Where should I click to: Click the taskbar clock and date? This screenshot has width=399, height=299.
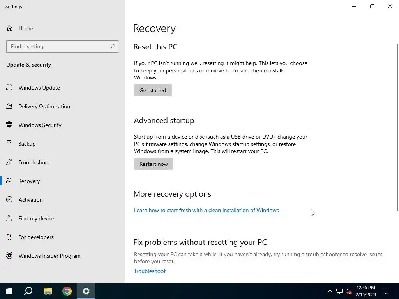pos(365,291)
